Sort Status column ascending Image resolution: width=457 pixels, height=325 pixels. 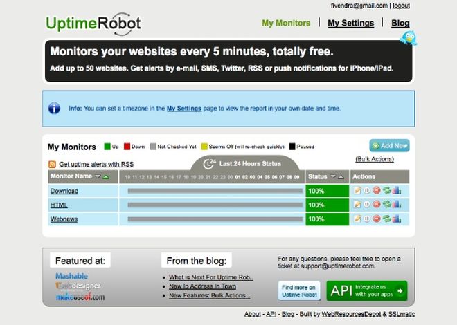click(x=341, y=176)
